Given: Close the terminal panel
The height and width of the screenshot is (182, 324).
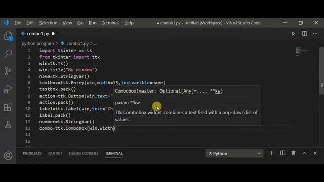Looking at the screenshot, I should tap(315, 153).
